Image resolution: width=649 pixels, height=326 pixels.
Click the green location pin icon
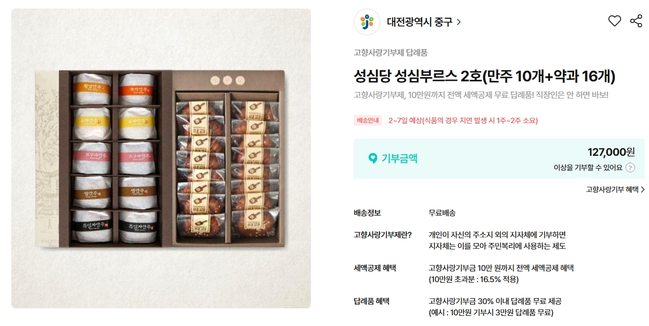pos(372,158)
